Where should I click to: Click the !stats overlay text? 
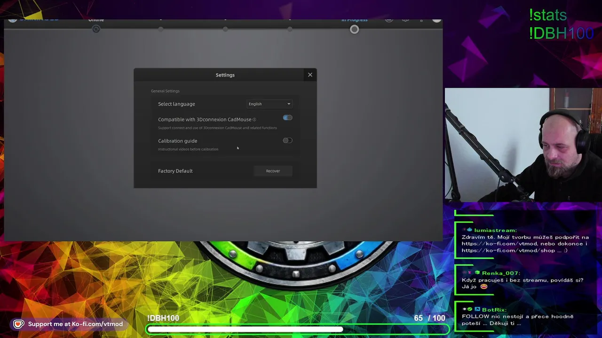548,15
